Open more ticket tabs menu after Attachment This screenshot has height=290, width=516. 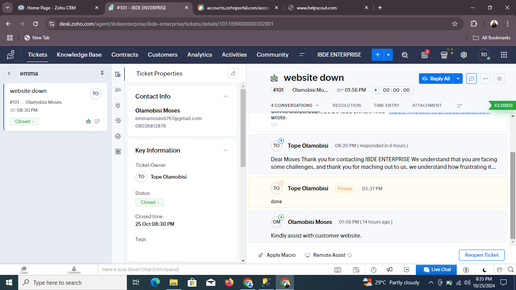pos(460,106)
